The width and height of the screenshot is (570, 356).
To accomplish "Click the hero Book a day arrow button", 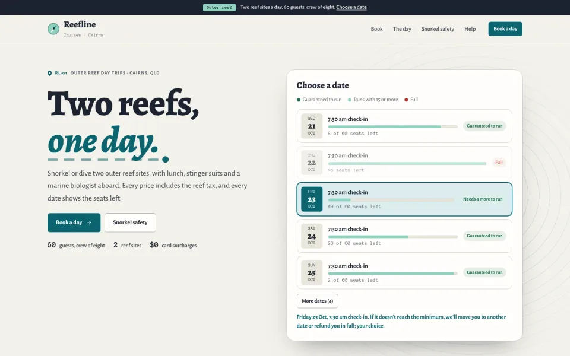I will [74, 223].
